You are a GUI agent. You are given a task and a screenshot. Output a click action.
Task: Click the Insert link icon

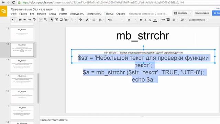click(x=163, y=20)
